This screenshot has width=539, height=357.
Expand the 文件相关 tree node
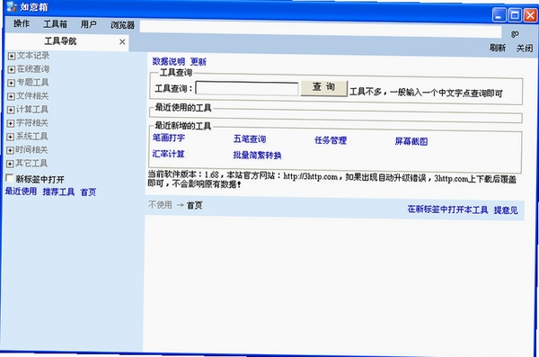[11, 96]
